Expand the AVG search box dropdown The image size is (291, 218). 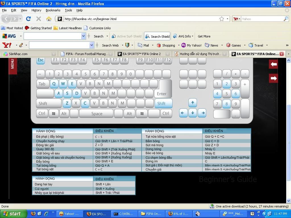pyautogui.click(x=83, y=36)
